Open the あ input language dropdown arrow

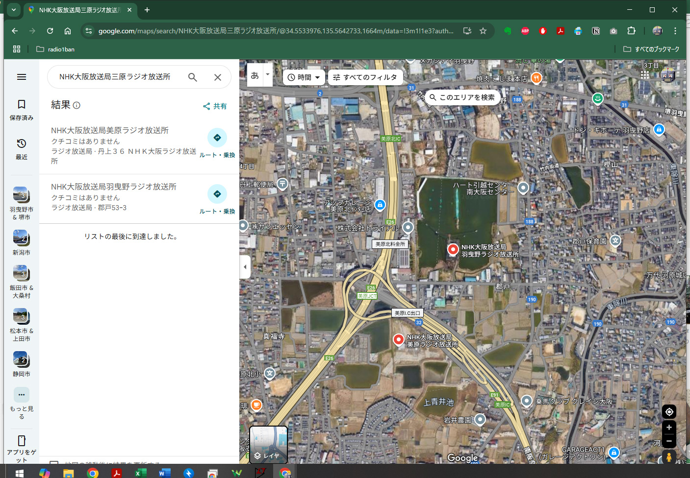[268, 75]
